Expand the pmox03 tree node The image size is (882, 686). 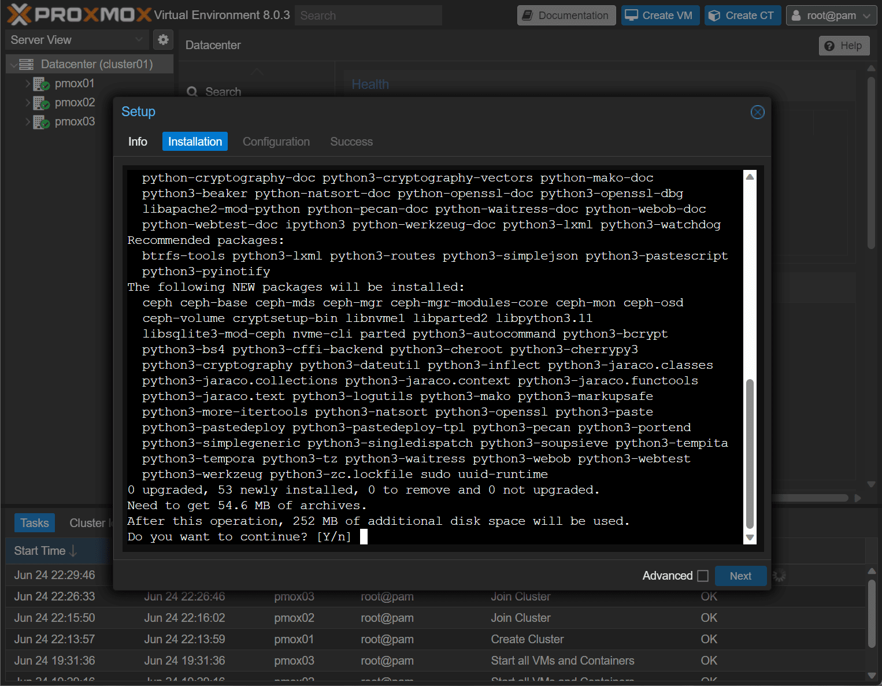point(27,122)
